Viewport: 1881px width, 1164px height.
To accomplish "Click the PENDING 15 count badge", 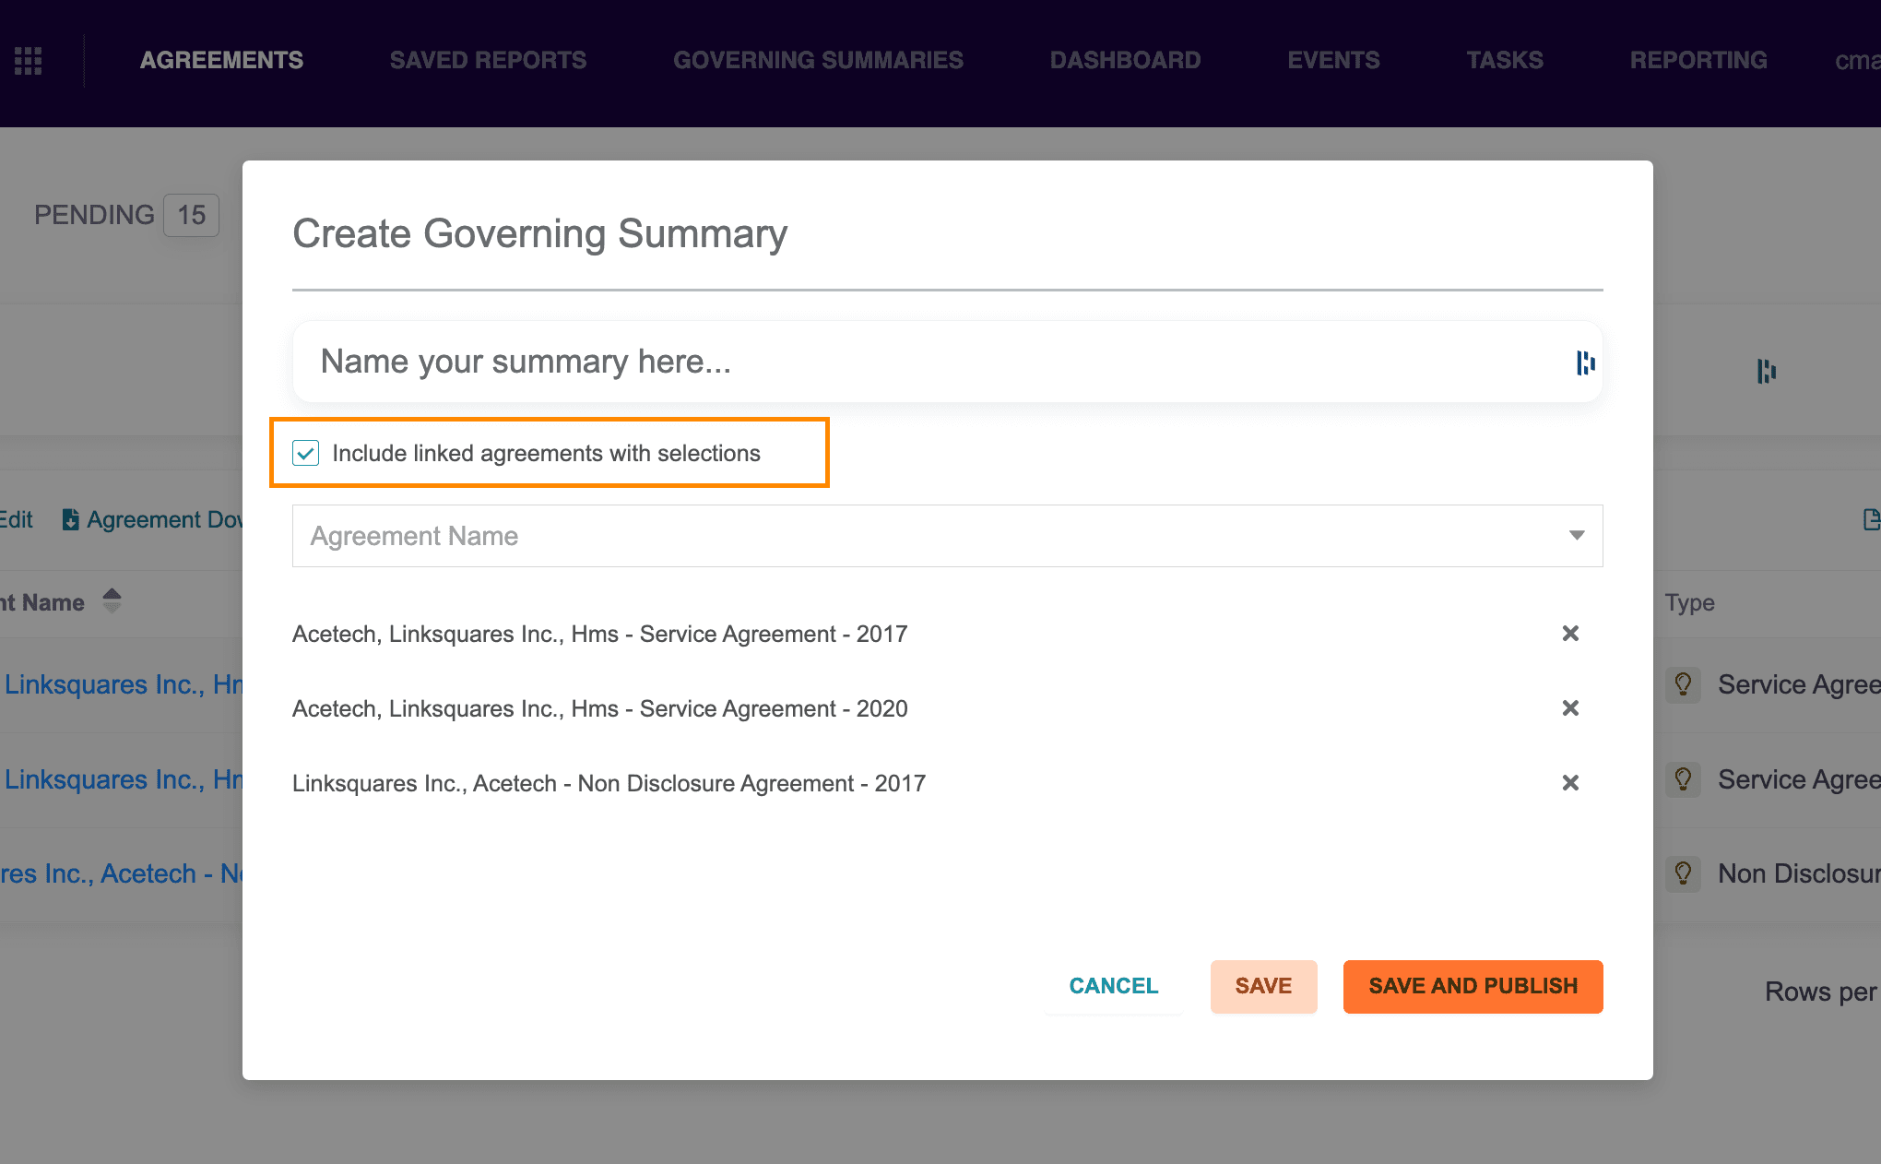I will (x=191, y=215).
